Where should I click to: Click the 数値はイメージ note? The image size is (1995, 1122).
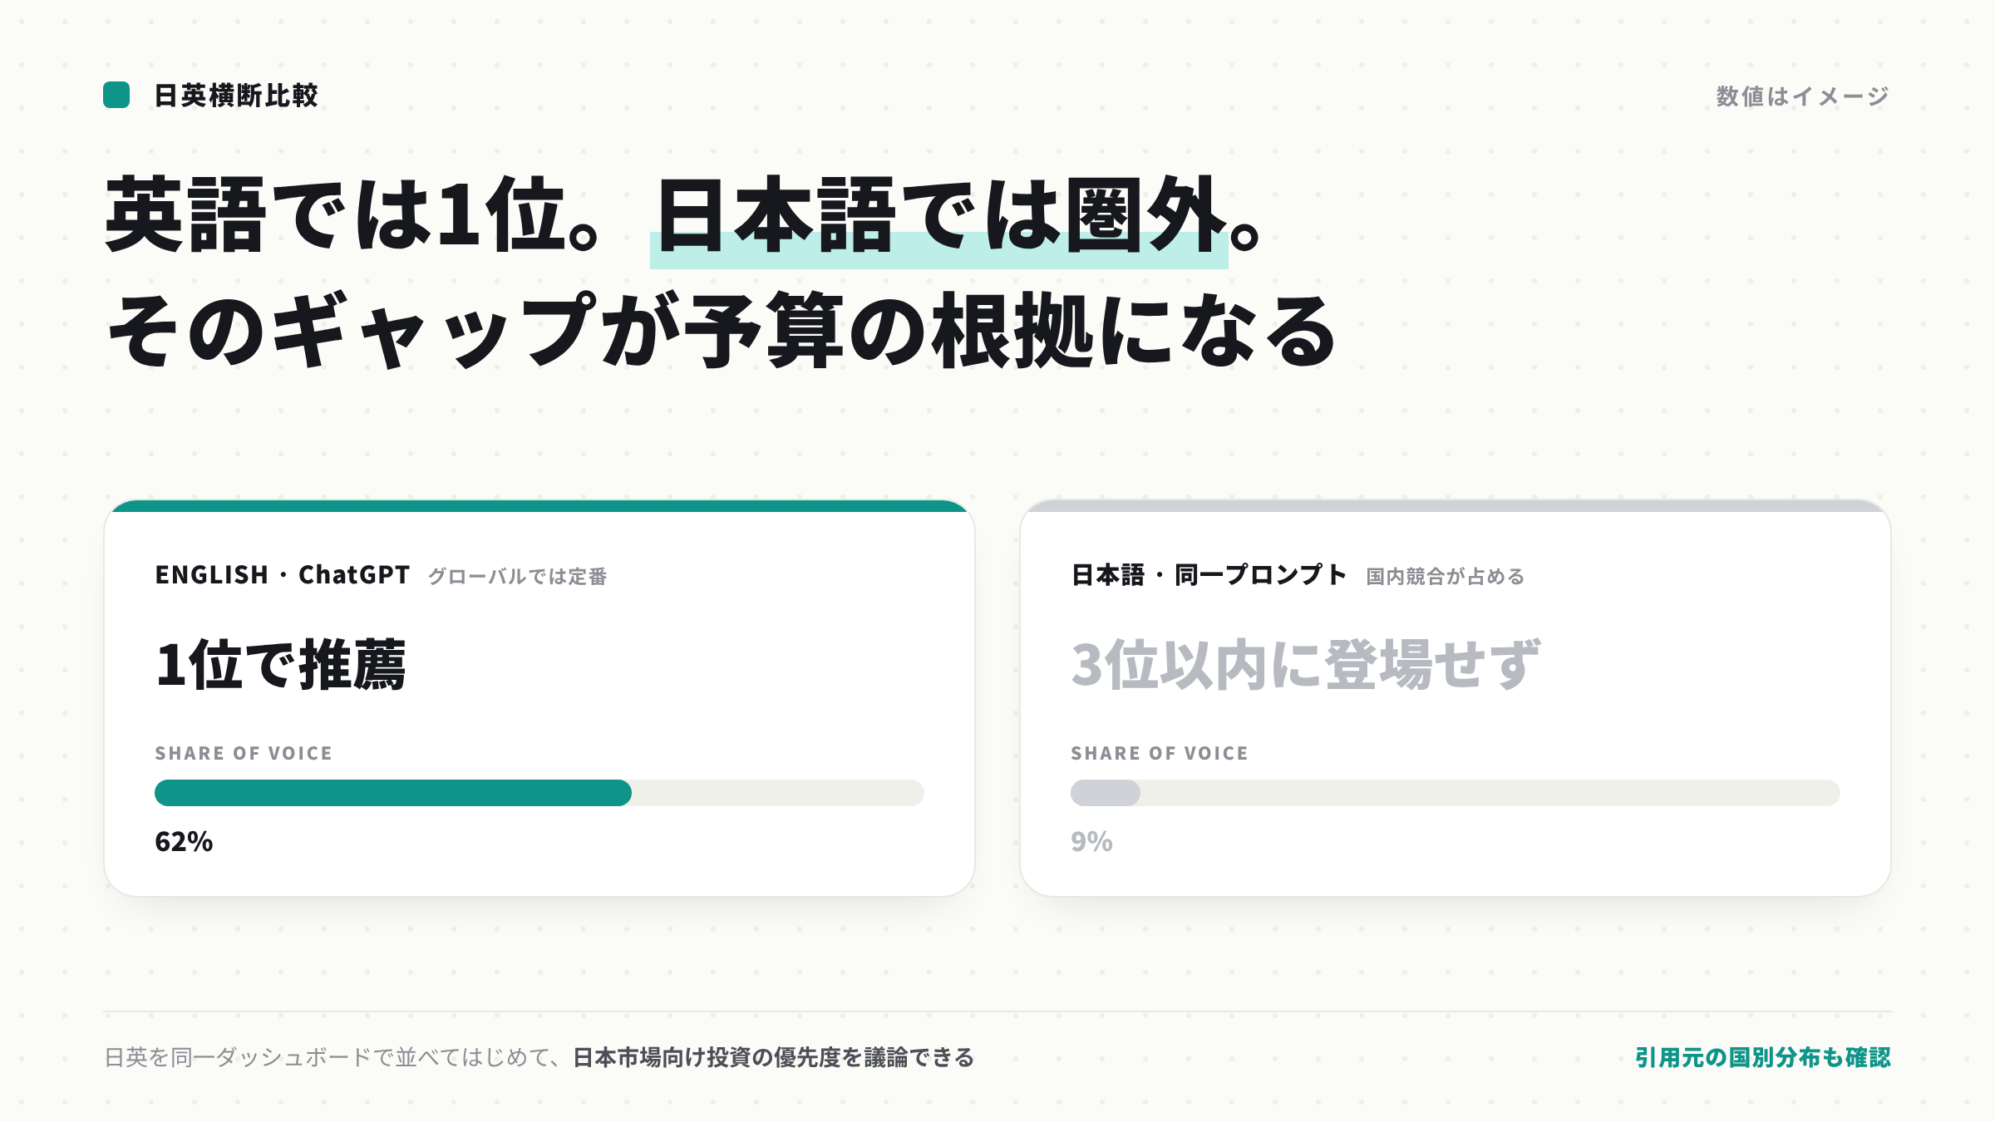[1803, 96]
